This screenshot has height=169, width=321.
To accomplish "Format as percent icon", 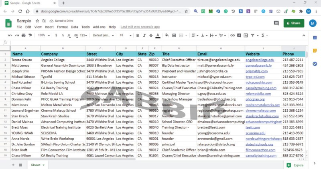I will click(x=63, y=35).
